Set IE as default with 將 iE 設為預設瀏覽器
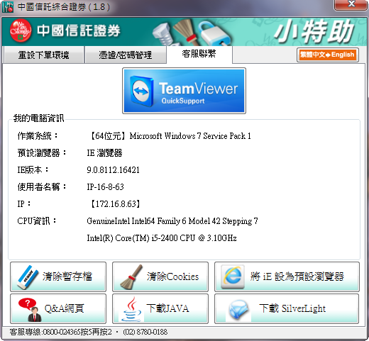This screenshot has width=369, height=341. coord(287,276)
